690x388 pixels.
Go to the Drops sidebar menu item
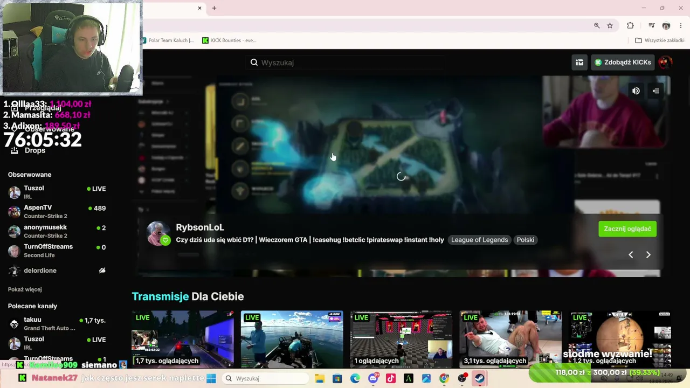coord(35,150)
